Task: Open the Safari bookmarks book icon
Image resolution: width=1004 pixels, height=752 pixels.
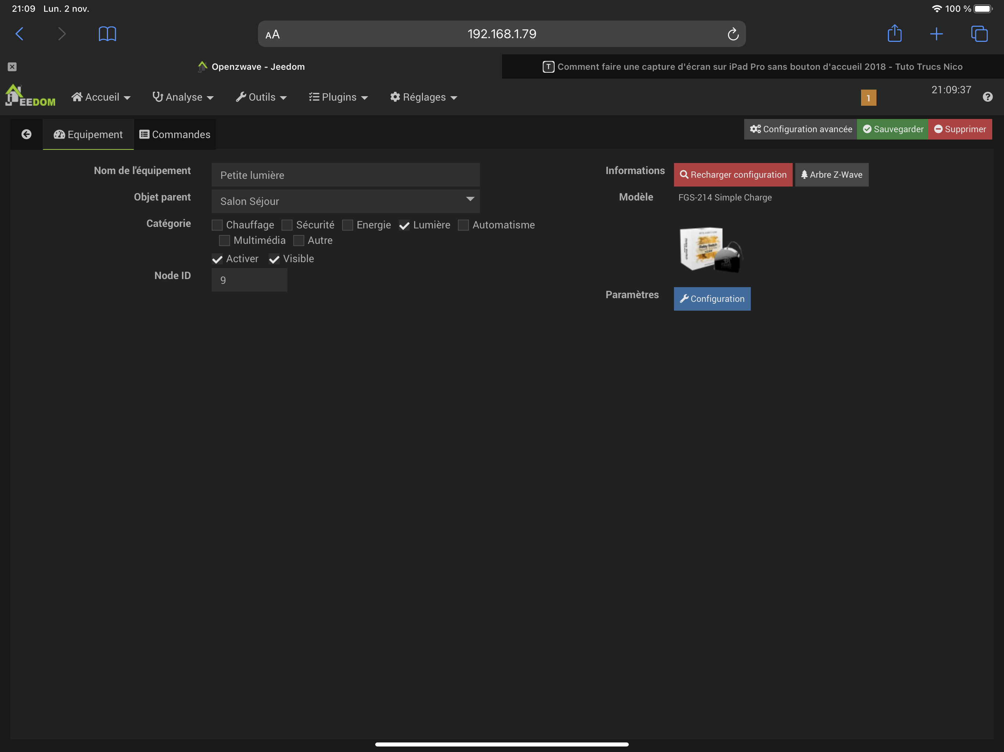Action: (107, 34)
